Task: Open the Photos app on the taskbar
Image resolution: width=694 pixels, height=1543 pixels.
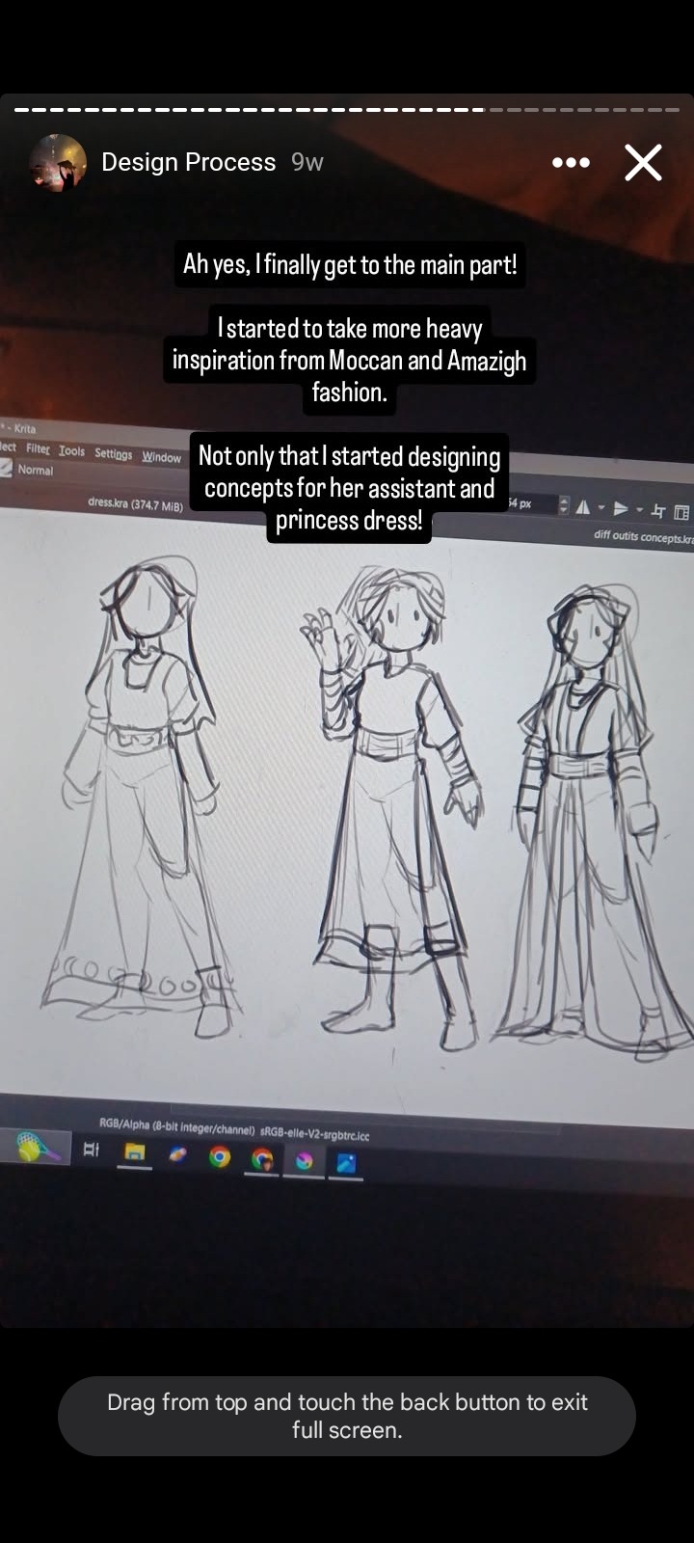Action: coord(346,1164)
